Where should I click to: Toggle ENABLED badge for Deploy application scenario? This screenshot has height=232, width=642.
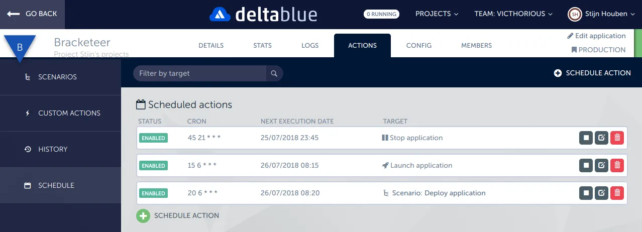(x=153, y=193)
